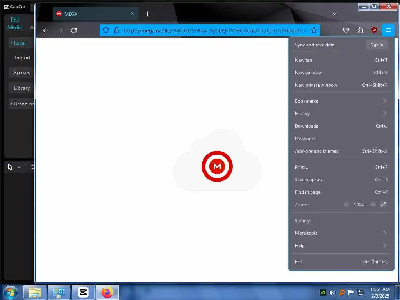Zoom out with the minus button
This screenshot has height=300, width=400.
346,204
